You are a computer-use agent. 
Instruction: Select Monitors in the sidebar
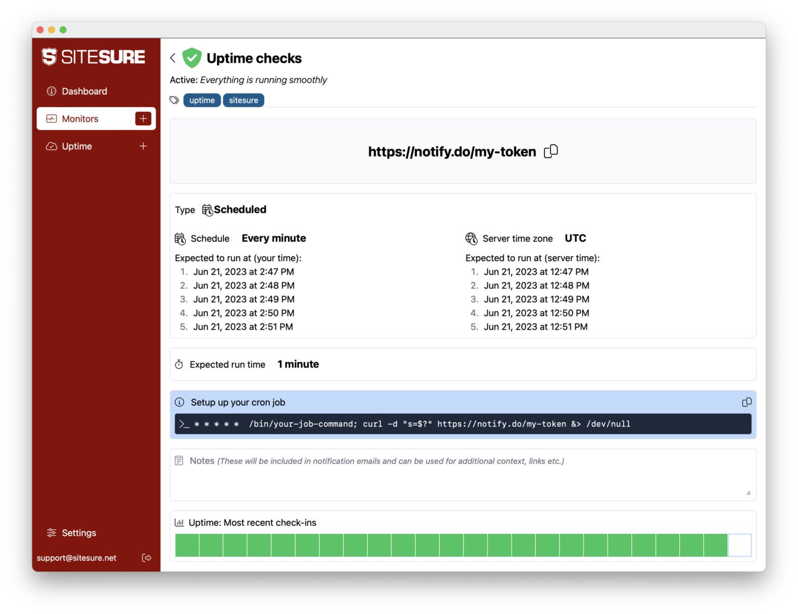96,119
